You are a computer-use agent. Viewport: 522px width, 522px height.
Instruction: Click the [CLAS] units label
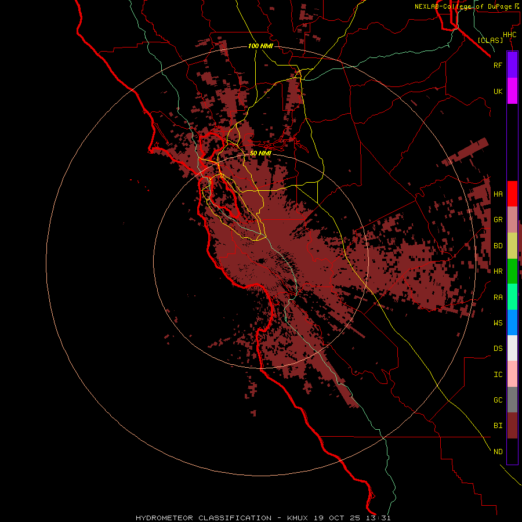[x=490, y=41]
